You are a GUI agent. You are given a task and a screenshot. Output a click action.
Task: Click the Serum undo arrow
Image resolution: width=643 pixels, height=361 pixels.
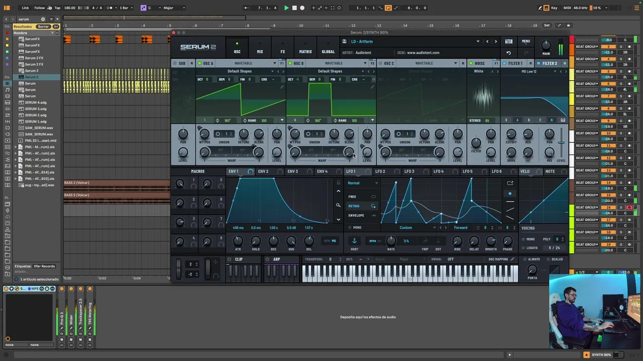pos(508,53)
